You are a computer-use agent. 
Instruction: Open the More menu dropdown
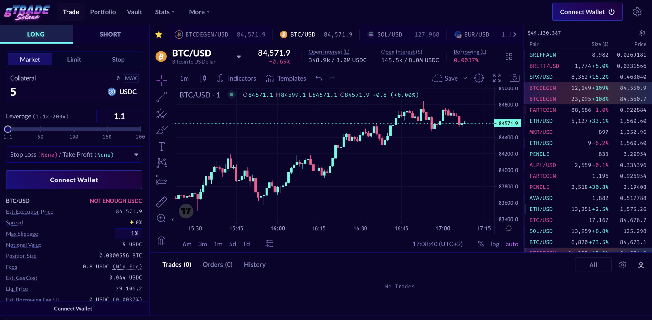tap(199, 12)
